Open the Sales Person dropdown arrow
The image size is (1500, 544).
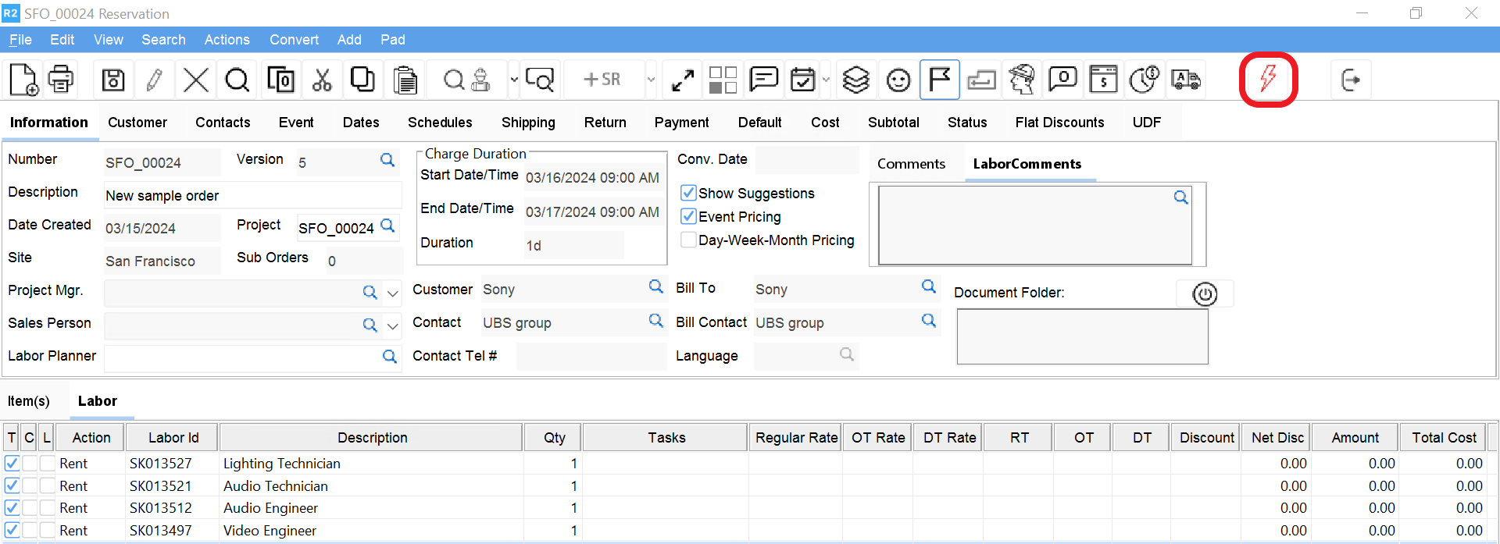(x=393, y=326)
